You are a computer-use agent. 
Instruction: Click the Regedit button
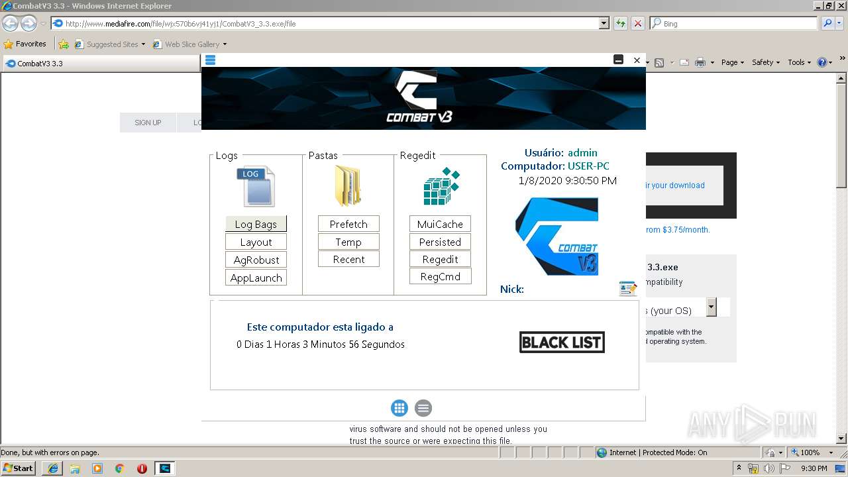point(440,259)
